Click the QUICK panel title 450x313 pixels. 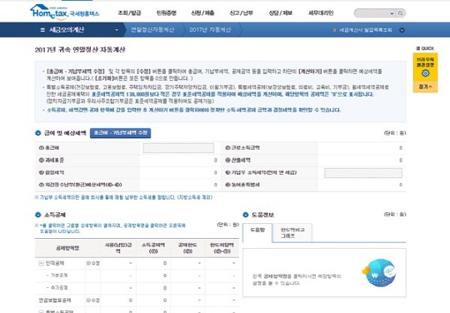tap(425, 48)
